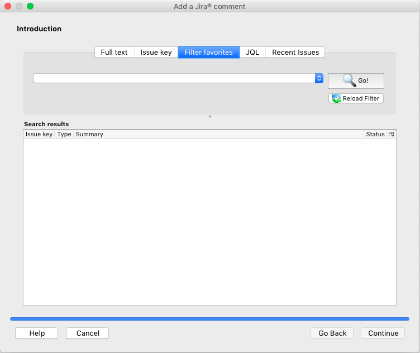This screenshot has width=420, height=353.
Task: Continue to the next step
Action: click(383, 333)
